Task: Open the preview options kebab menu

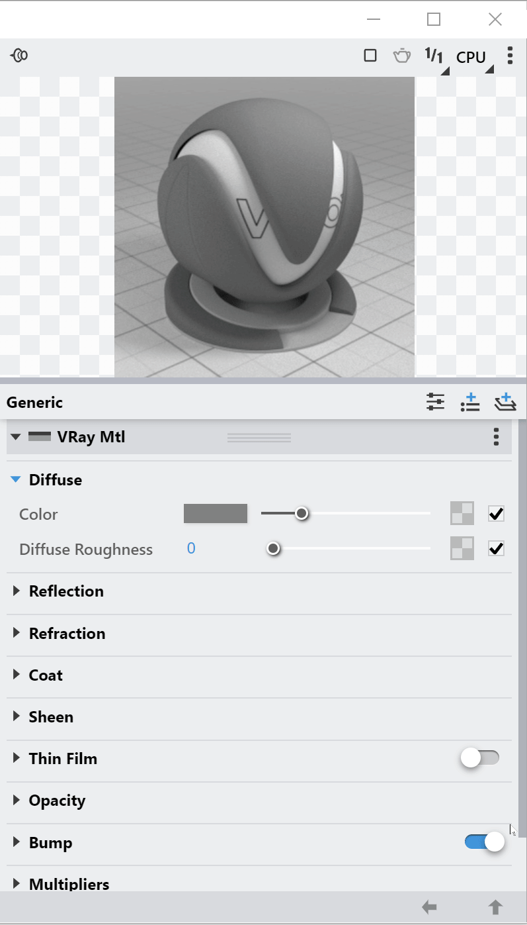Action: [x=510, y=56]
